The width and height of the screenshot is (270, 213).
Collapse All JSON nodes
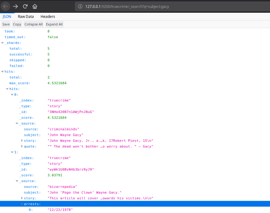tap(34, 24)
